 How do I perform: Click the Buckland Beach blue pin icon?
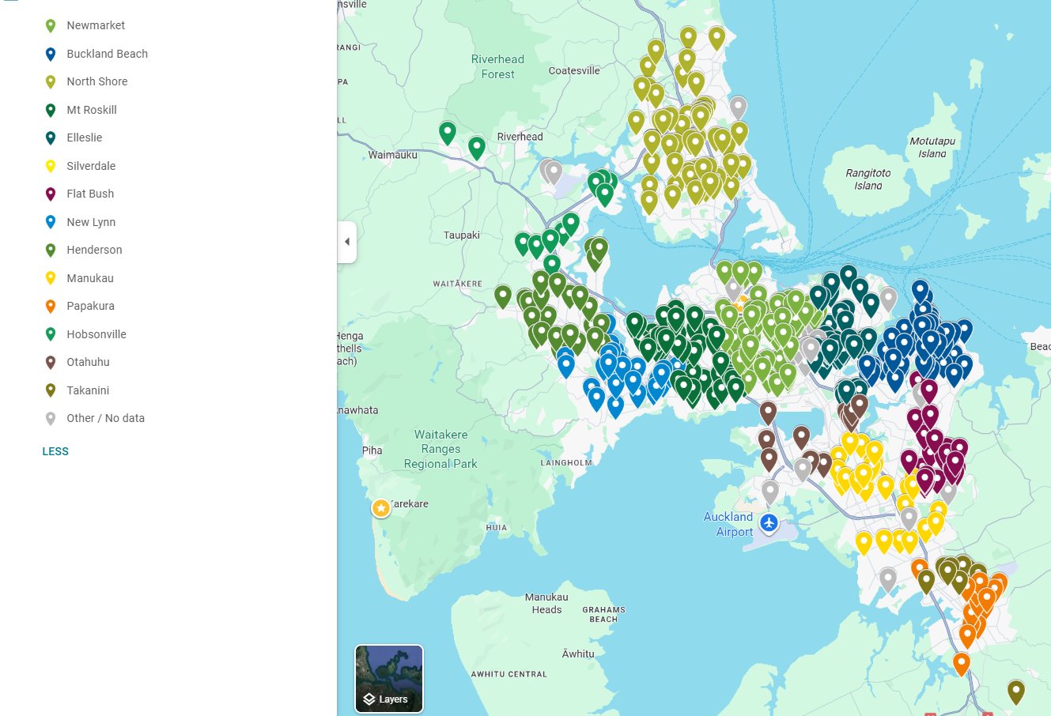point(51,54)
